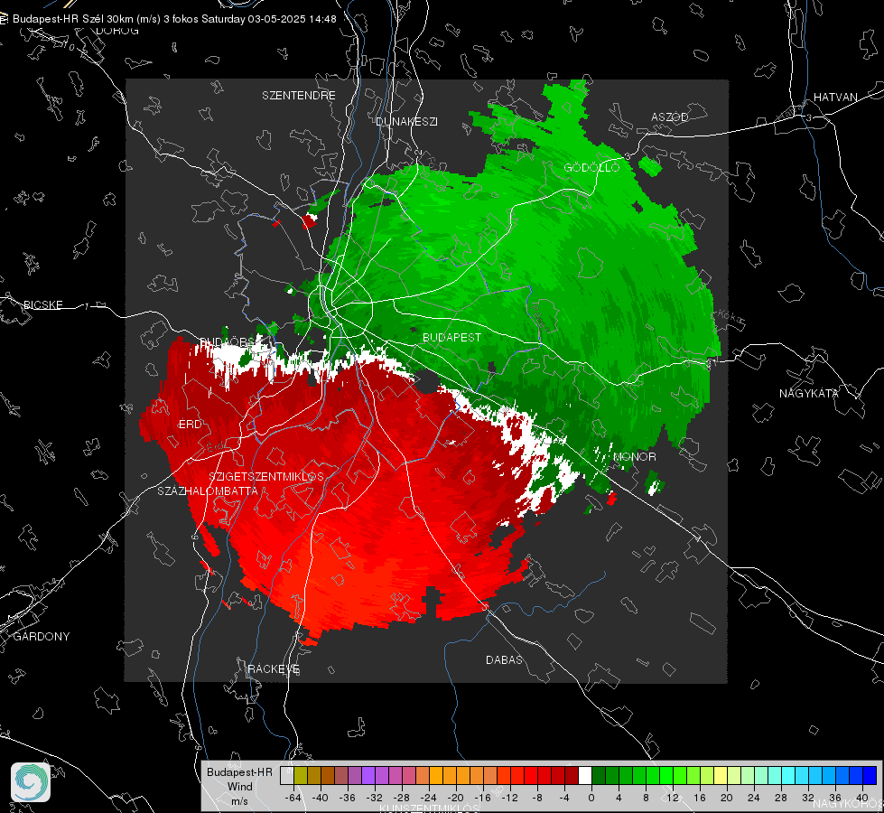Click the BICSKE map label
This screenshot has height=813, width=884.
42,304
